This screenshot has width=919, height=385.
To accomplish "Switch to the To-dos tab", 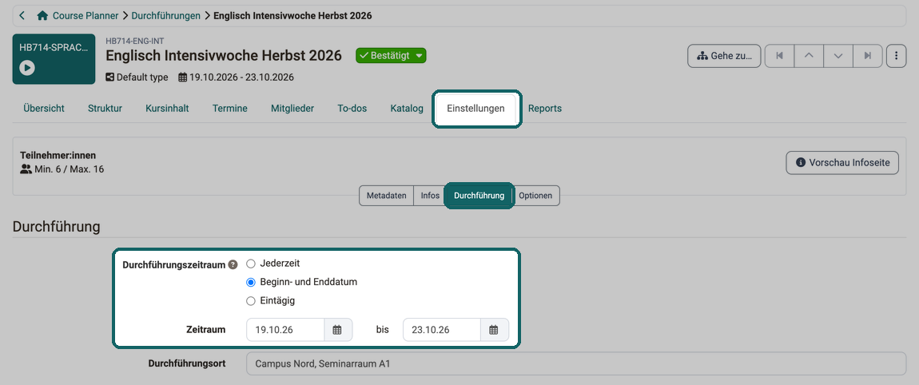I will (x=352, y=109).
